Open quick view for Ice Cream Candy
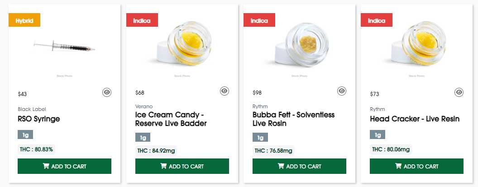 (x=225, y=91)
